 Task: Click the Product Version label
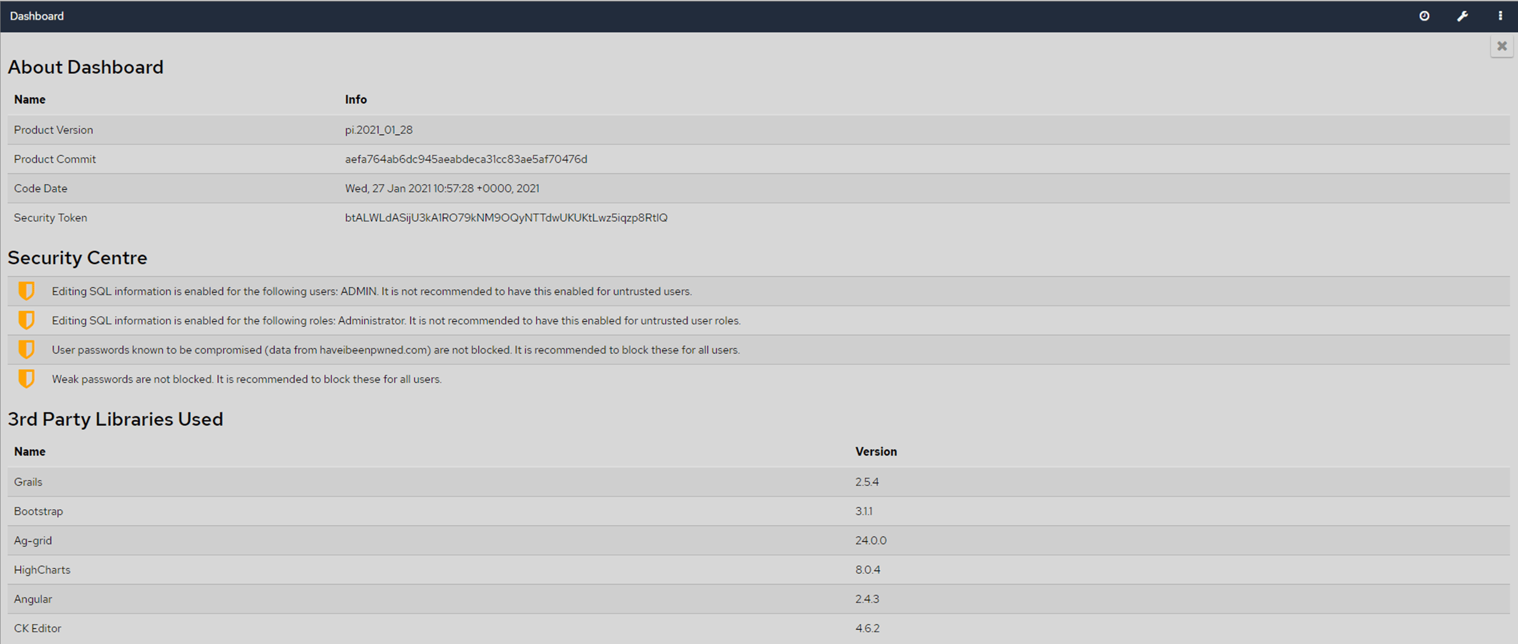[54, 130]
